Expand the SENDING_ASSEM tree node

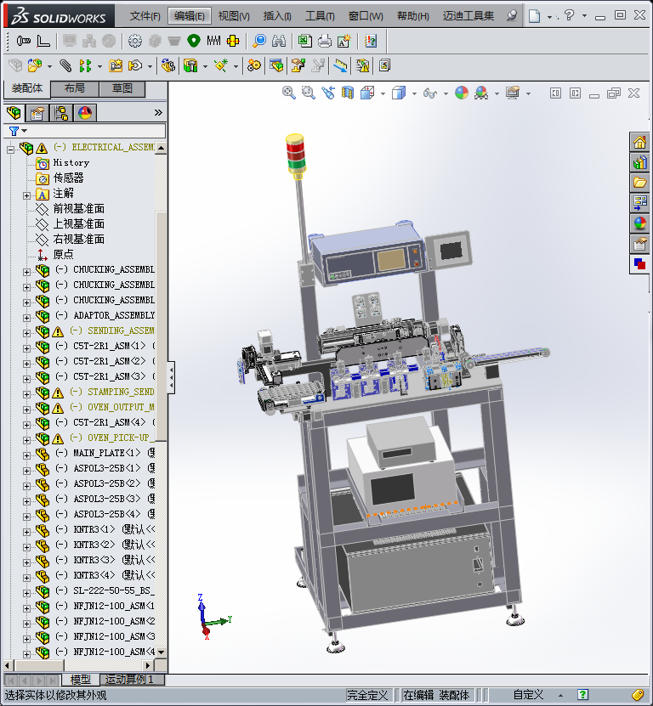(26, 333)
